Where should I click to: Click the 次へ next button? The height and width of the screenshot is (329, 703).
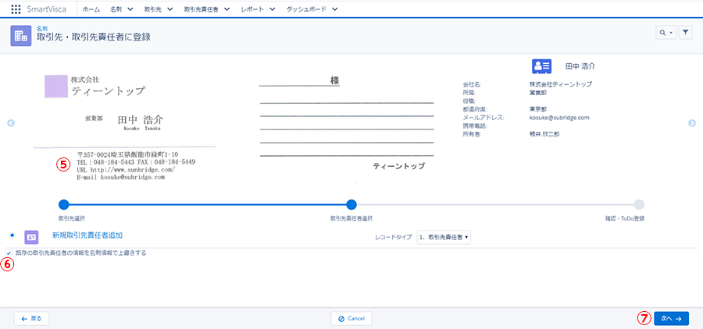(671, 319)
